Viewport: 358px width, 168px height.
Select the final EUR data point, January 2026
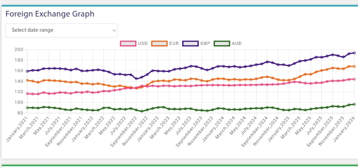click(354, 66)
